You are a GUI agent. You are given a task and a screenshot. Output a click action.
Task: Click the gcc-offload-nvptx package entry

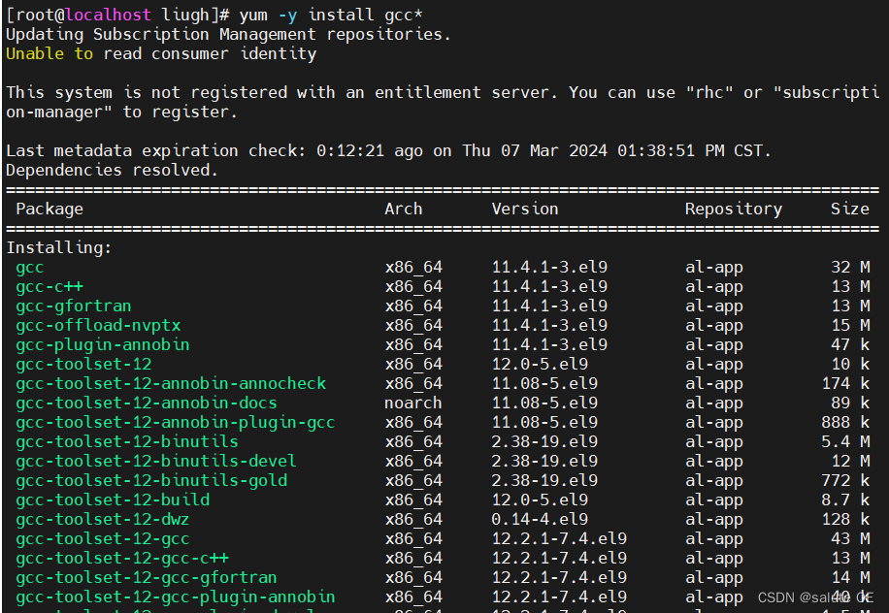point(97,325)
